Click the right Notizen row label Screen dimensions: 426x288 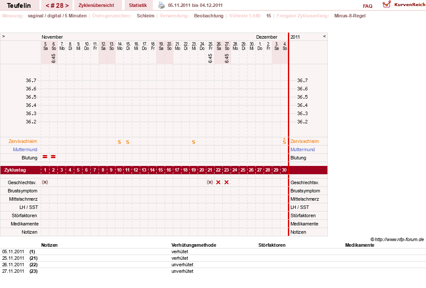point(298,232)
